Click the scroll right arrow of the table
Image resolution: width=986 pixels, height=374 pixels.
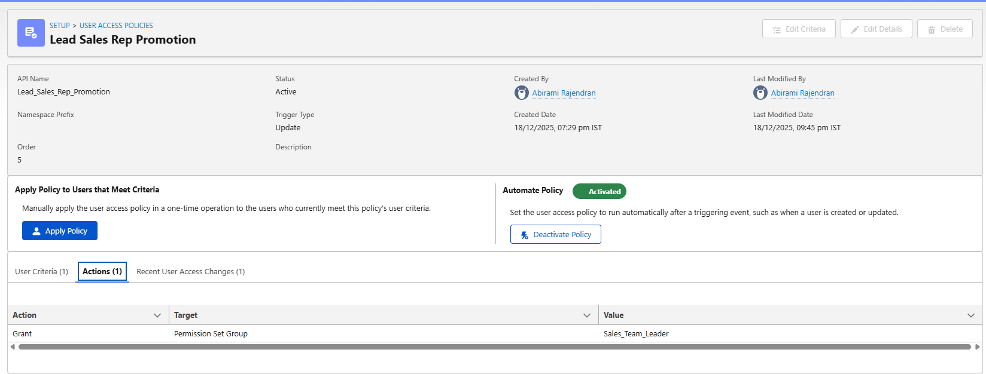978,347
